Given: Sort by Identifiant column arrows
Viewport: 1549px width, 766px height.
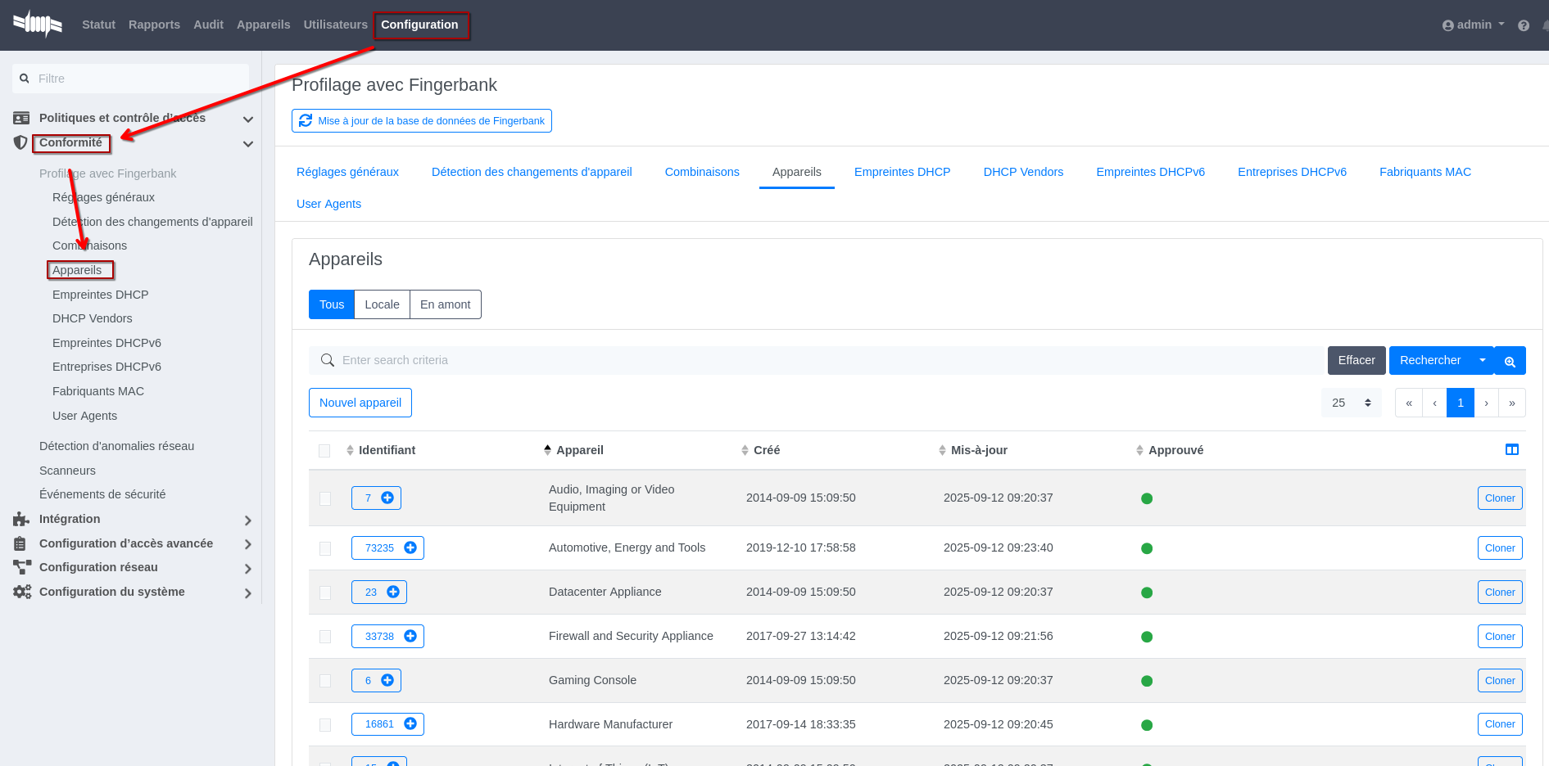Looking at the screenshot, I should [350, 450].
